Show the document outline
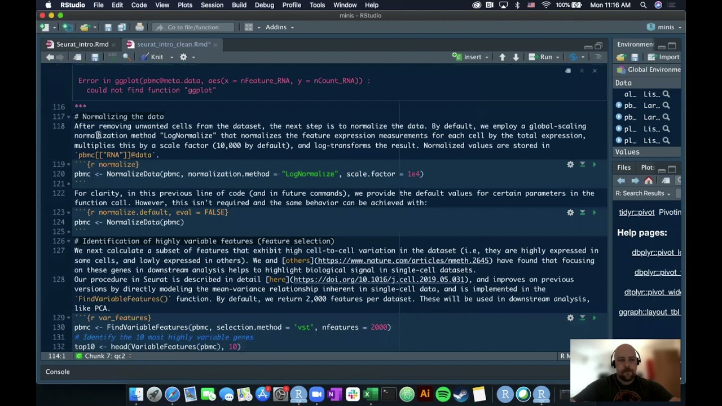 click(x=598, y=57)
